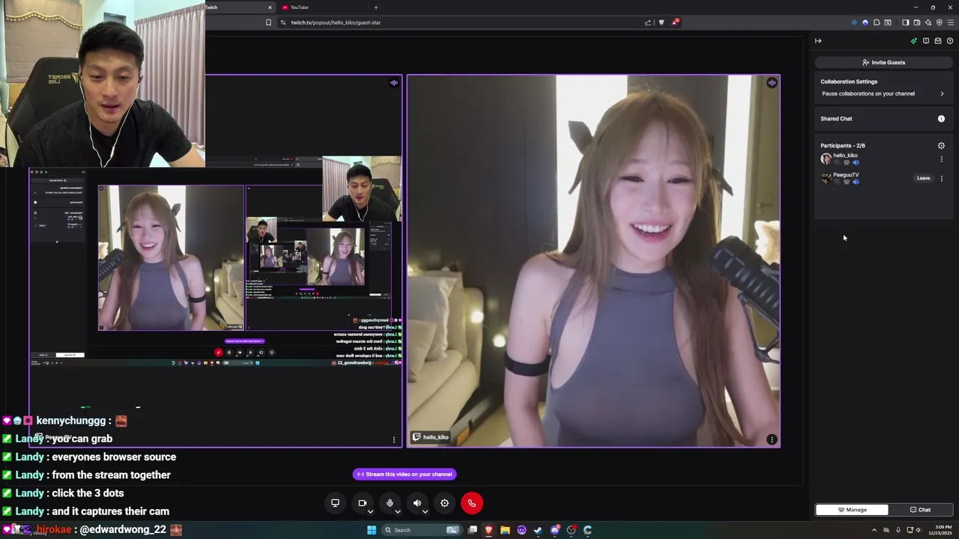Viewport: 959px width, 539px height.
Task: Click the taskbar clock showing 3:09 PM
Action: 939,530
